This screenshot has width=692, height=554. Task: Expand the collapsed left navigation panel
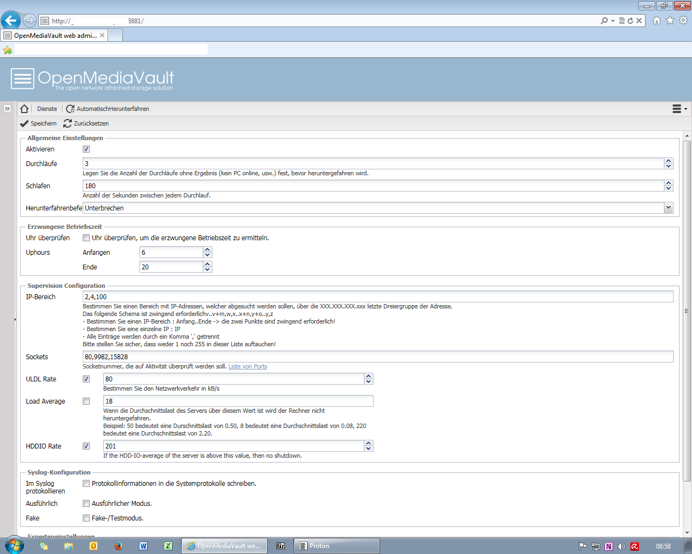click(x=7, y=109)
